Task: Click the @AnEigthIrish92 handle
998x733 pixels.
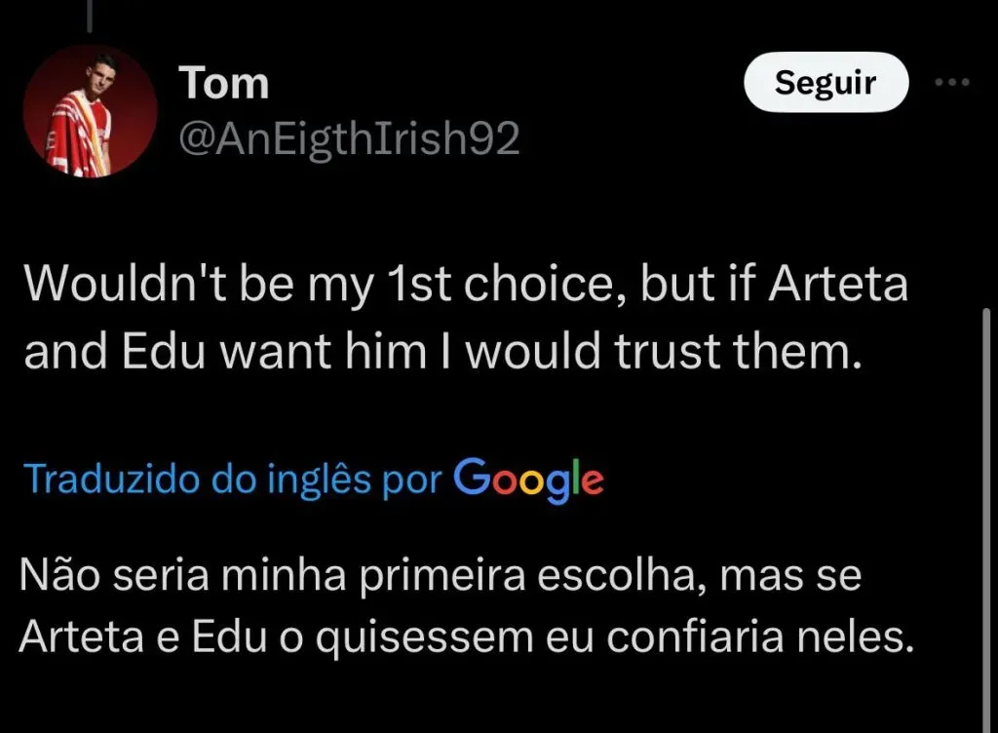Action: coord(348,140)
